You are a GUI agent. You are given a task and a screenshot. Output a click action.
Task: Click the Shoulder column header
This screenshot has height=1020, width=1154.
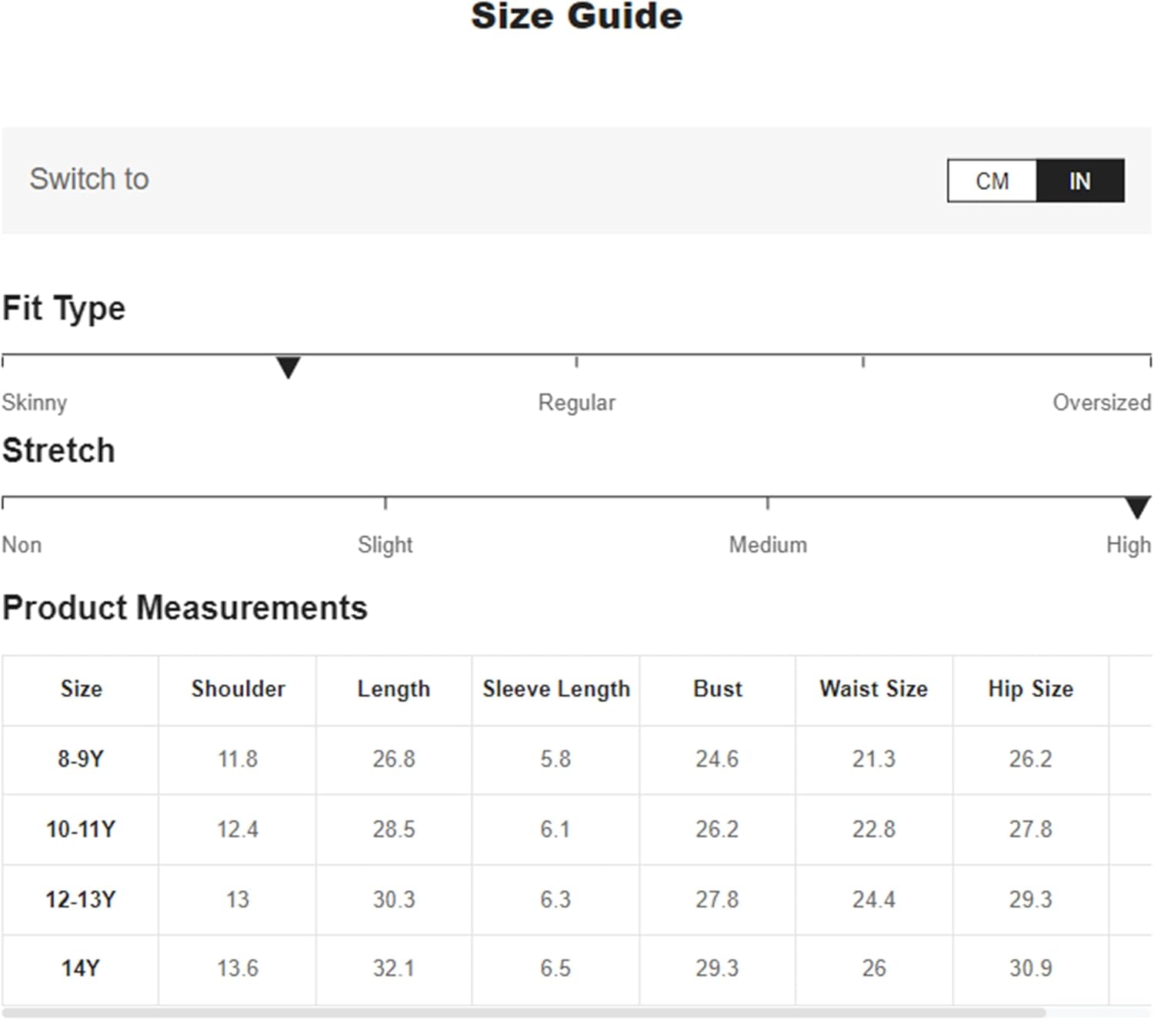pyautogui.click(x=238, y=689)
